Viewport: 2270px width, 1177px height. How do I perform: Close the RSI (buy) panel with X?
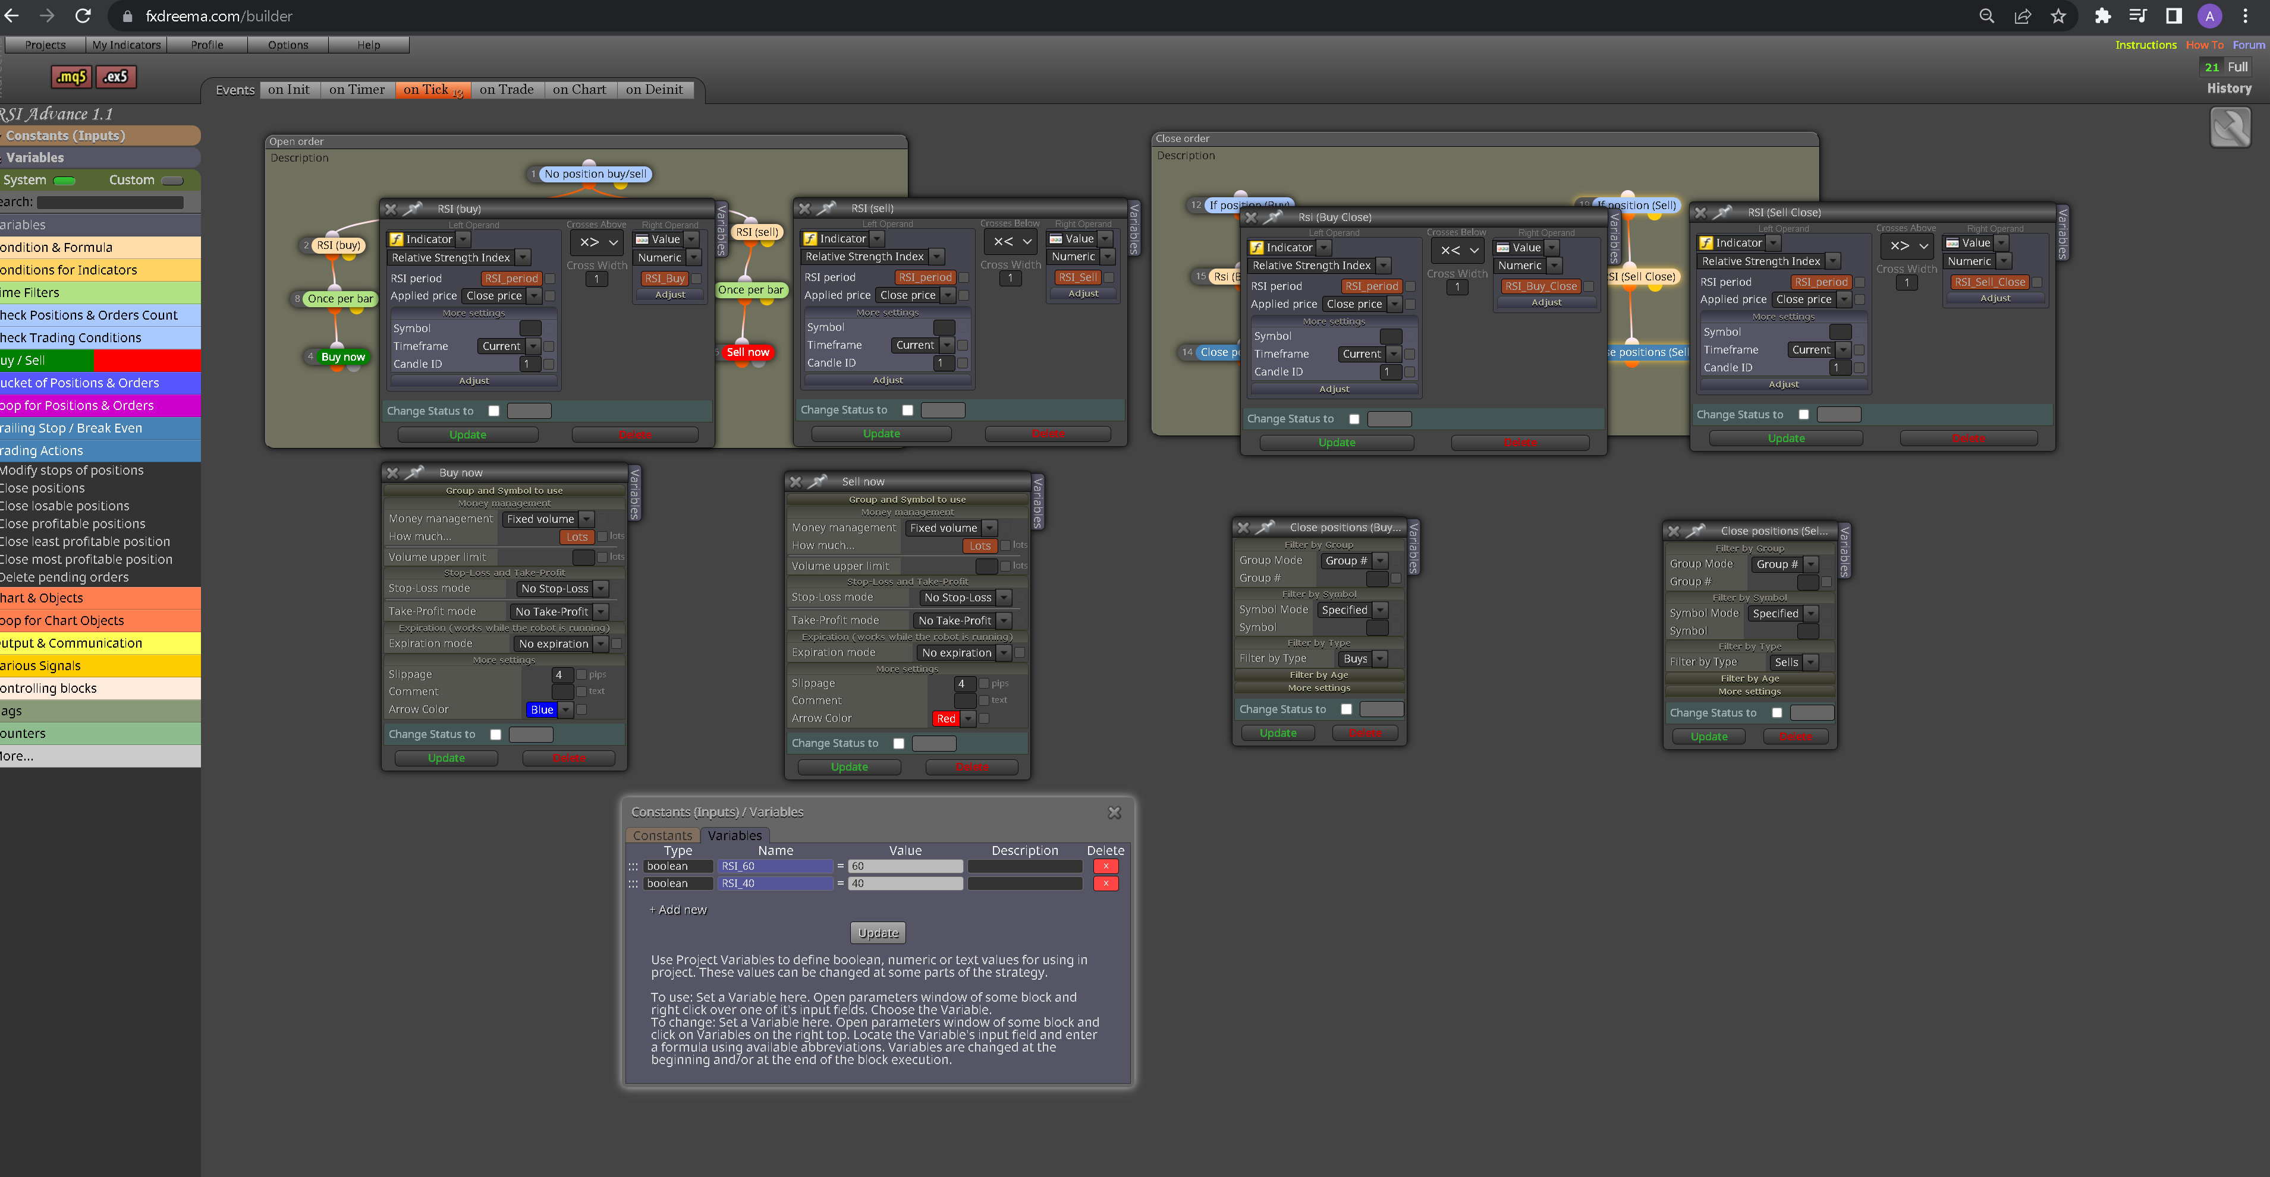[391, 209]
